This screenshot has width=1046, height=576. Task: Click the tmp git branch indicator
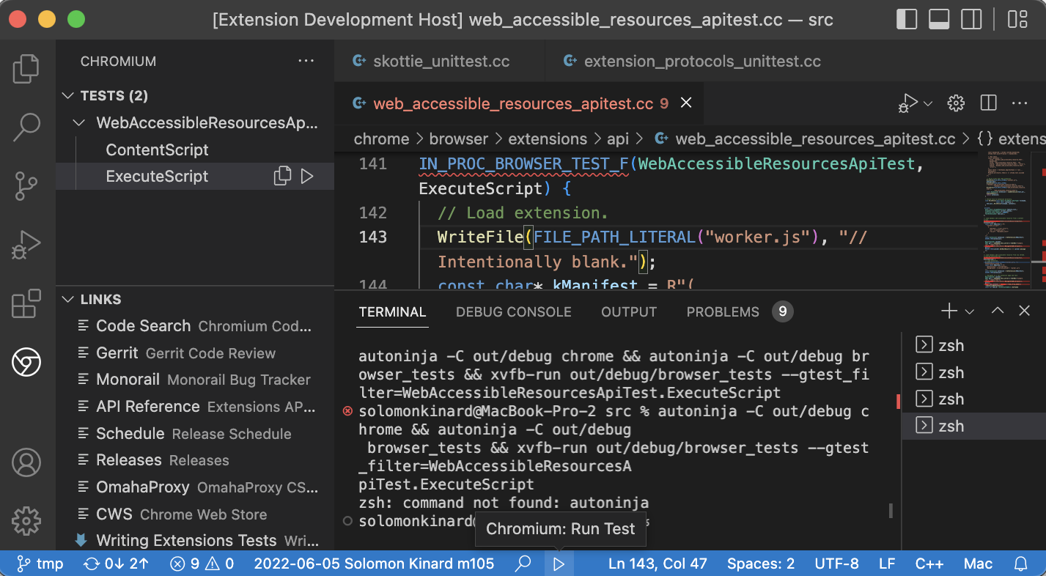(40, 564)
